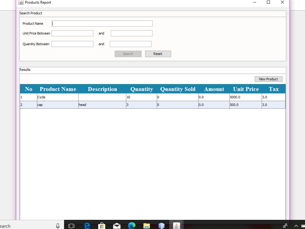Open the Mail app from the taskbar

[117, 226]
